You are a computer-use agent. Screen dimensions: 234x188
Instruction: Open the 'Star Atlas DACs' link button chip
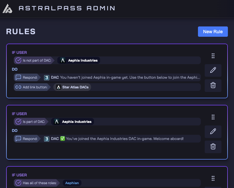click(x=72, y=87)
